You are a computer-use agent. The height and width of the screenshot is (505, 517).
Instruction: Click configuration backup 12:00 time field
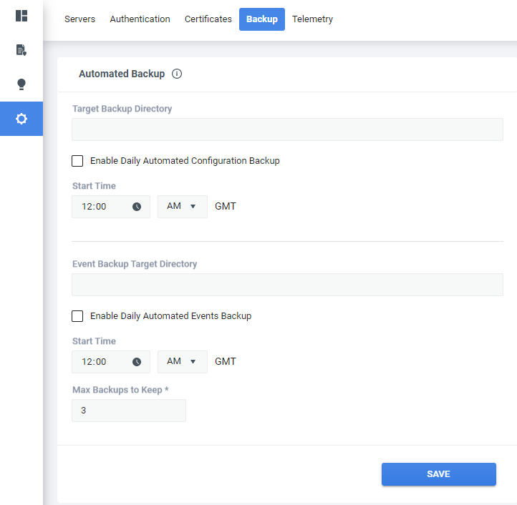pos(111,207)
